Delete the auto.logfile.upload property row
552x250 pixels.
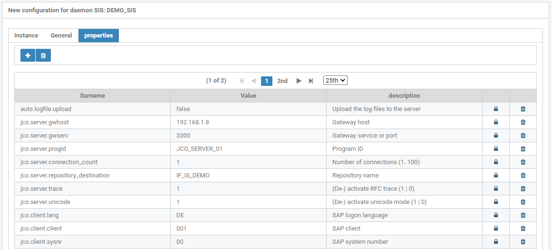click(x=523, y=109)
